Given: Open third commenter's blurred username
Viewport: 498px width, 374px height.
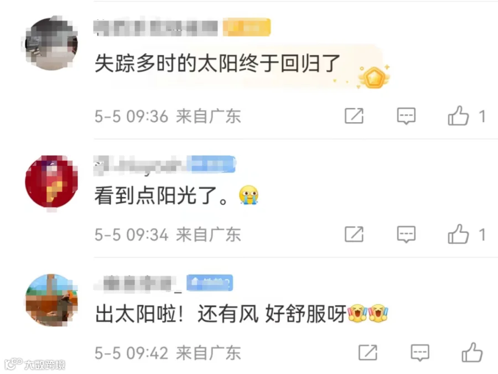Looking at the screenshot, I should pyautogui.click(x=138, y=283).
